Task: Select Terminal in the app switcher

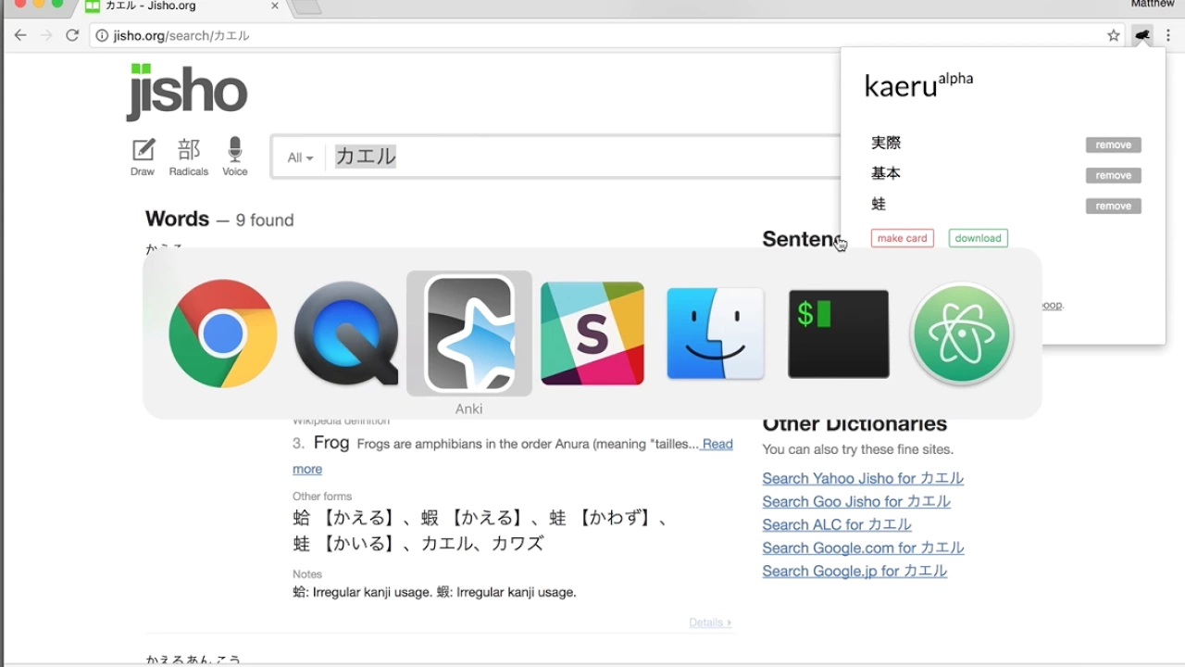Action: point(839,333)
